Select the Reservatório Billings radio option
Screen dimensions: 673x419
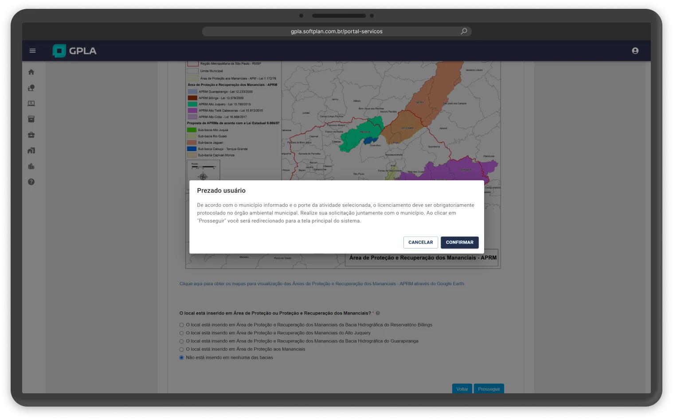tap(181, 325)
